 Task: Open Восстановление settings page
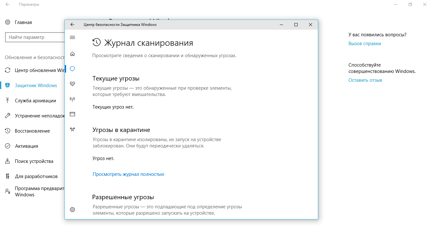click(32, 131)
